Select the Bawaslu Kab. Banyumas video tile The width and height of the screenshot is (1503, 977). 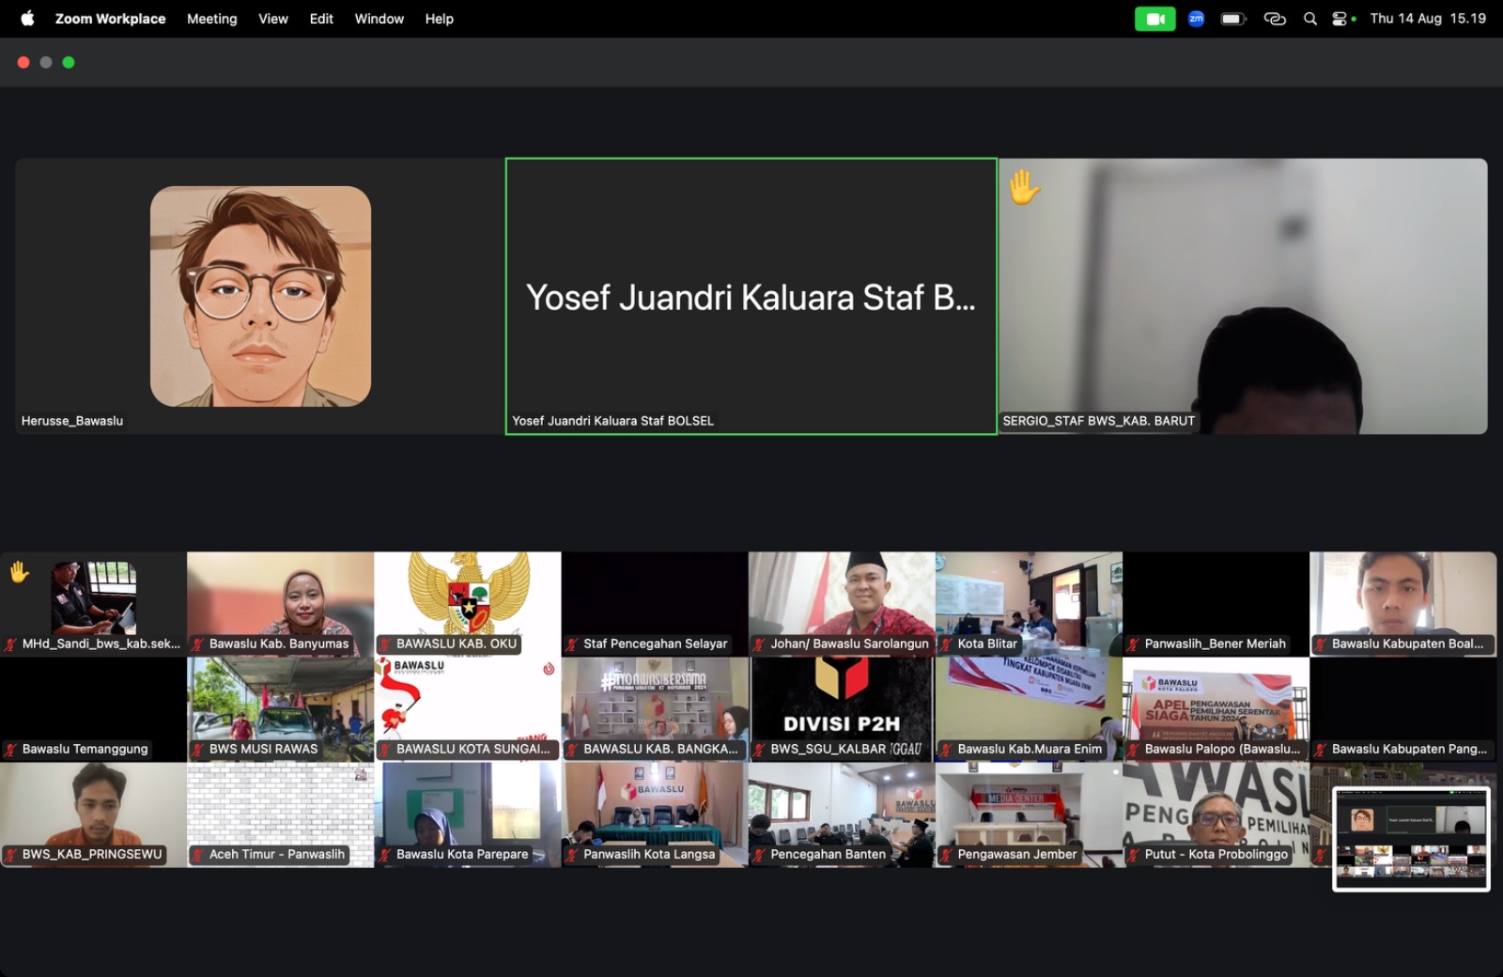280,601
